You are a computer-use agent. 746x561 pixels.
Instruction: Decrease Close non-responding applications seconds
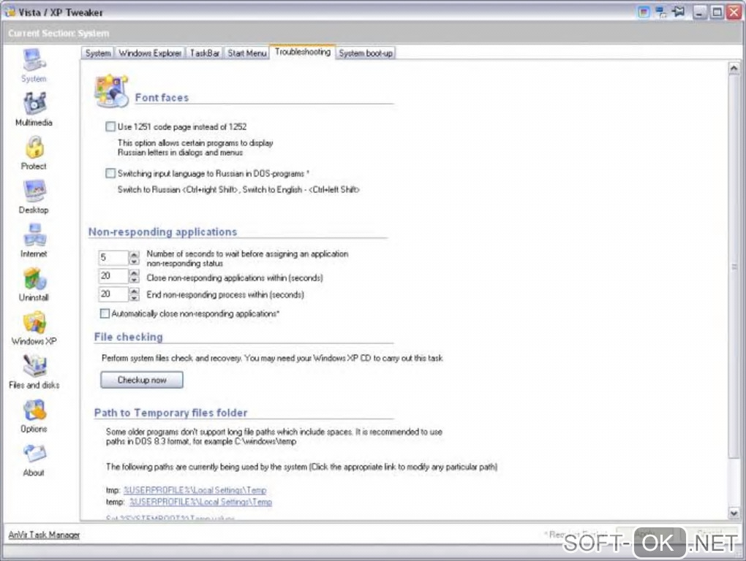click(134, 279)
